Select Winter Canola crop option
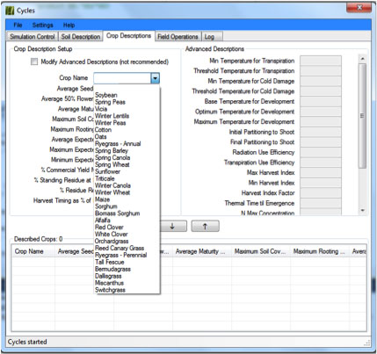Screen dimensions: 377x354 tap(112, 185)
